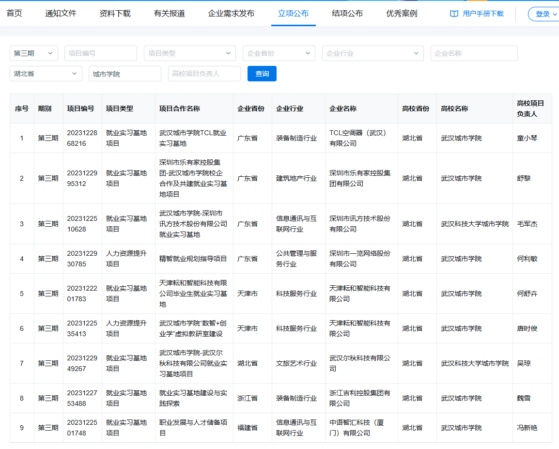Open the 资料下载 tab
Viewport: 559px width, 449px height.
pyautogui.click(x=115, y=14)
